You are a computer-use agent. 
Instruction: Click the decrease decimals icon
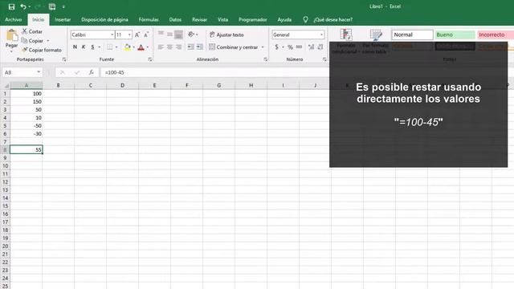click(320, 47)
